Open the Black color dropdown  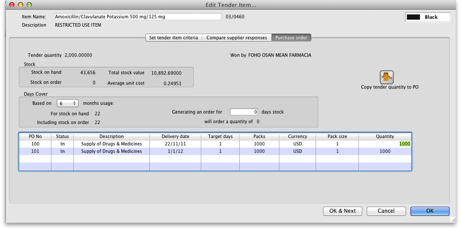(427, 17)
